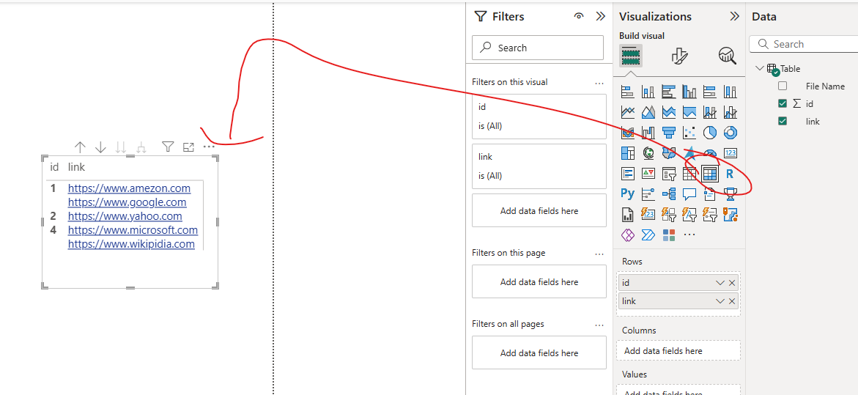Select the Donut chart visual
Screen dimensions: 858x395
click(730, 133)
